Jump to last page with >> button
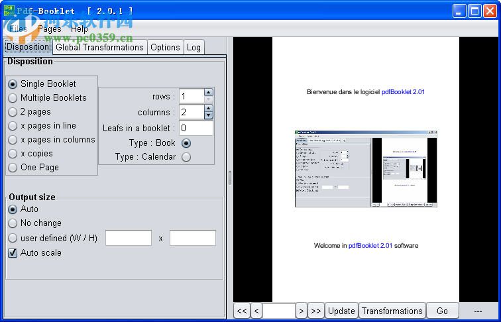501x322 pixels. pyautogui.click(x=316, y=311)
